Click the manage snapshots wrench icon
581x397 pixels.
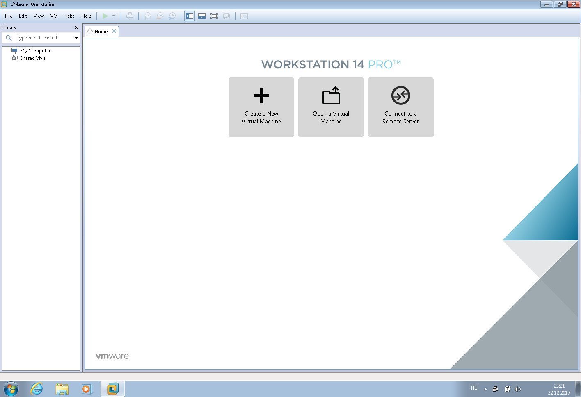coord(172,16)
